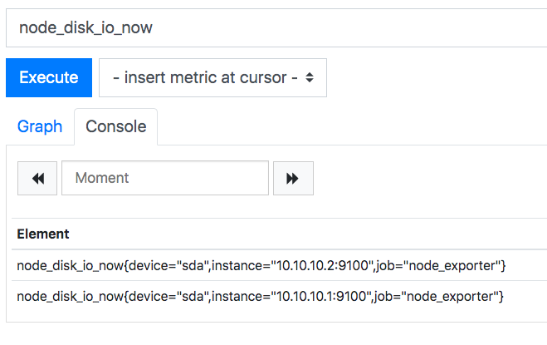Click metric name in the second result row
This screenshot has height=345, width=547.
pos(71,297)
